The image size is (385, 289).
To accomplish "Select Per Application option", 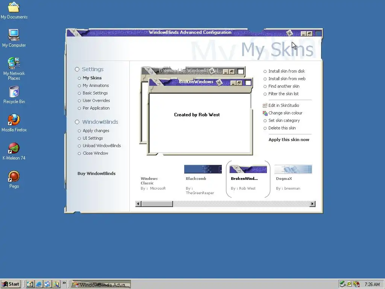I will 96,108.
